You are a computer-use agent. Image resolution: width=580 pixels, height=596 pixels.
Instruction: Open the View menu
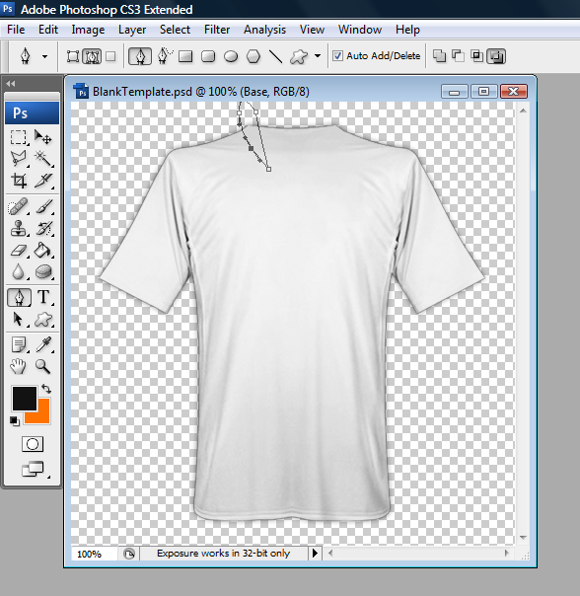312,30
